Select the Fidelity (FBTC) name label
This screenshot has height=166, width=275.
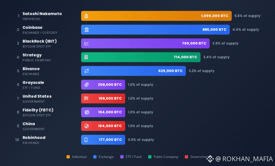point(38,110)
